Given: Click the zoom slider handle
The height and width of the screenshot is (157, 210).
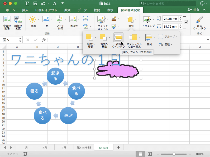Looking at the screenshot, I should tap(174, 154).
